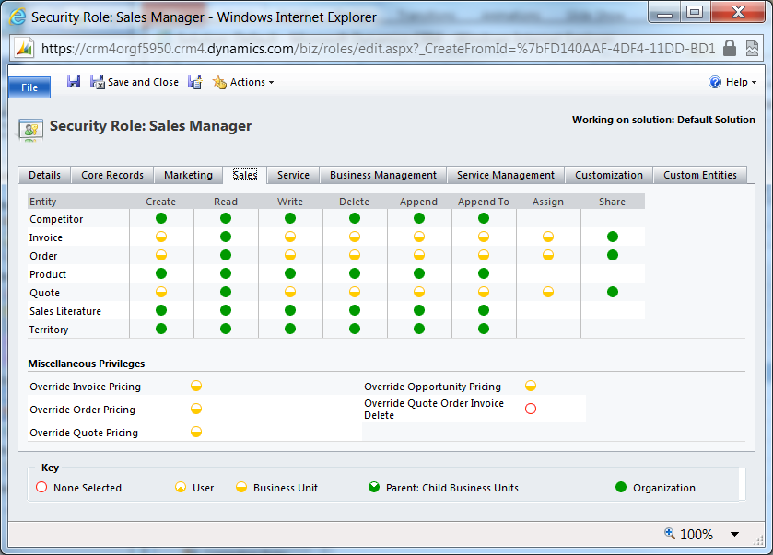
Task: Click the 100% zoom level text
Action: click(697, 535)
